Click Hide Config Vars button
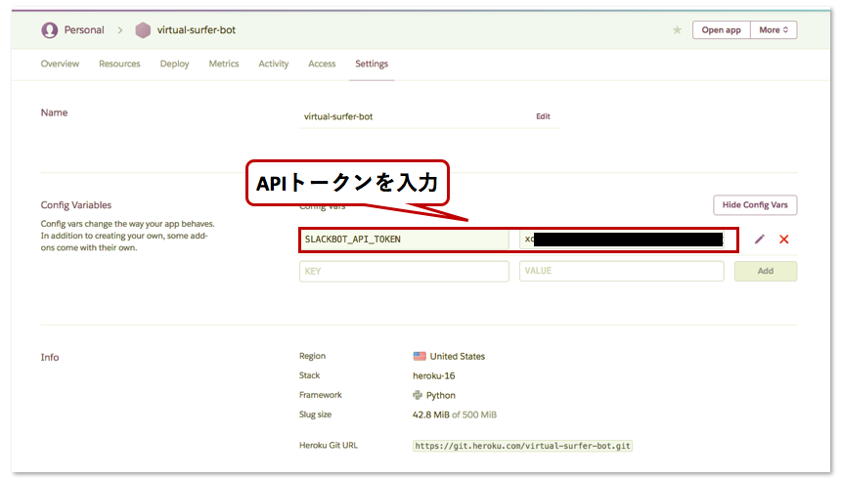Screen dimensions: 841x481 point(755,205)
